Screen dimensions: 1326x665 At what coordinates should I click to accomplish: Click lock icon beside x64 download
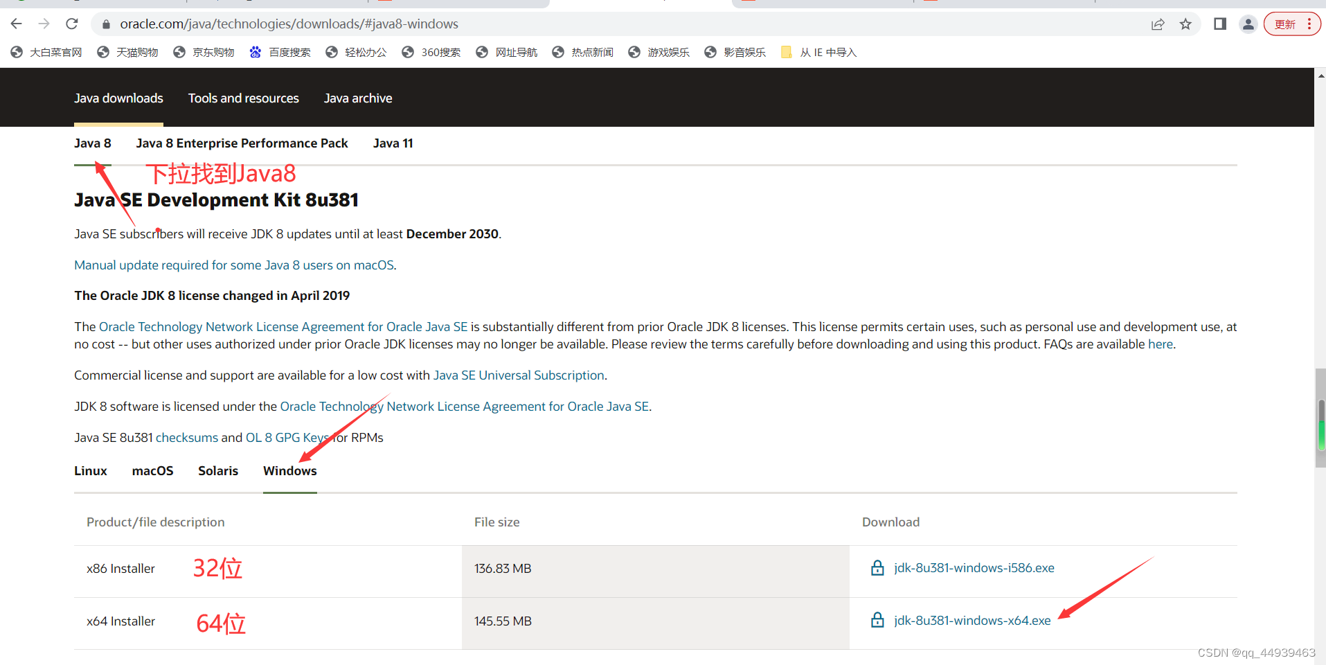[x=877, y=620]
